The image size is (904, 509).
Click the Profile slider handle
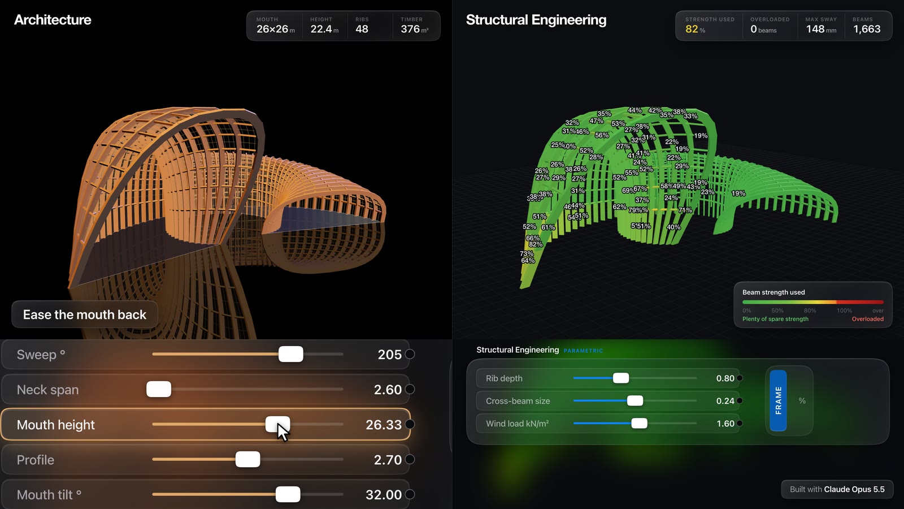[248, 459]
